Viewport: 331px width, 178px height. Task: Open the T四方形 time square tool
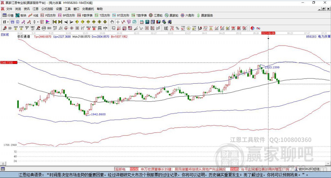(102, 16)
